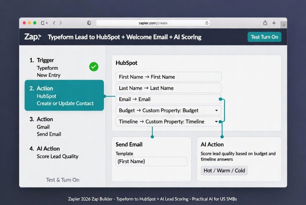Reload the zapier.com/create page
Image resolution: width=306 pixels, height=205 pixels.
pos(206,23)
